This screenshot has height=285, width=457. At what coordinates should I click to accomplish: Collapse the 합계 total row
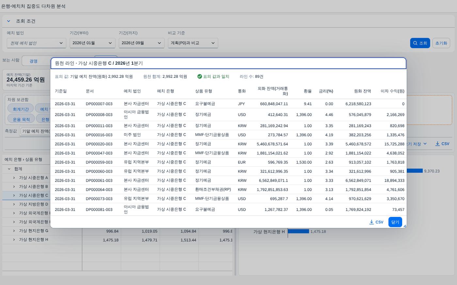point(9,169)
